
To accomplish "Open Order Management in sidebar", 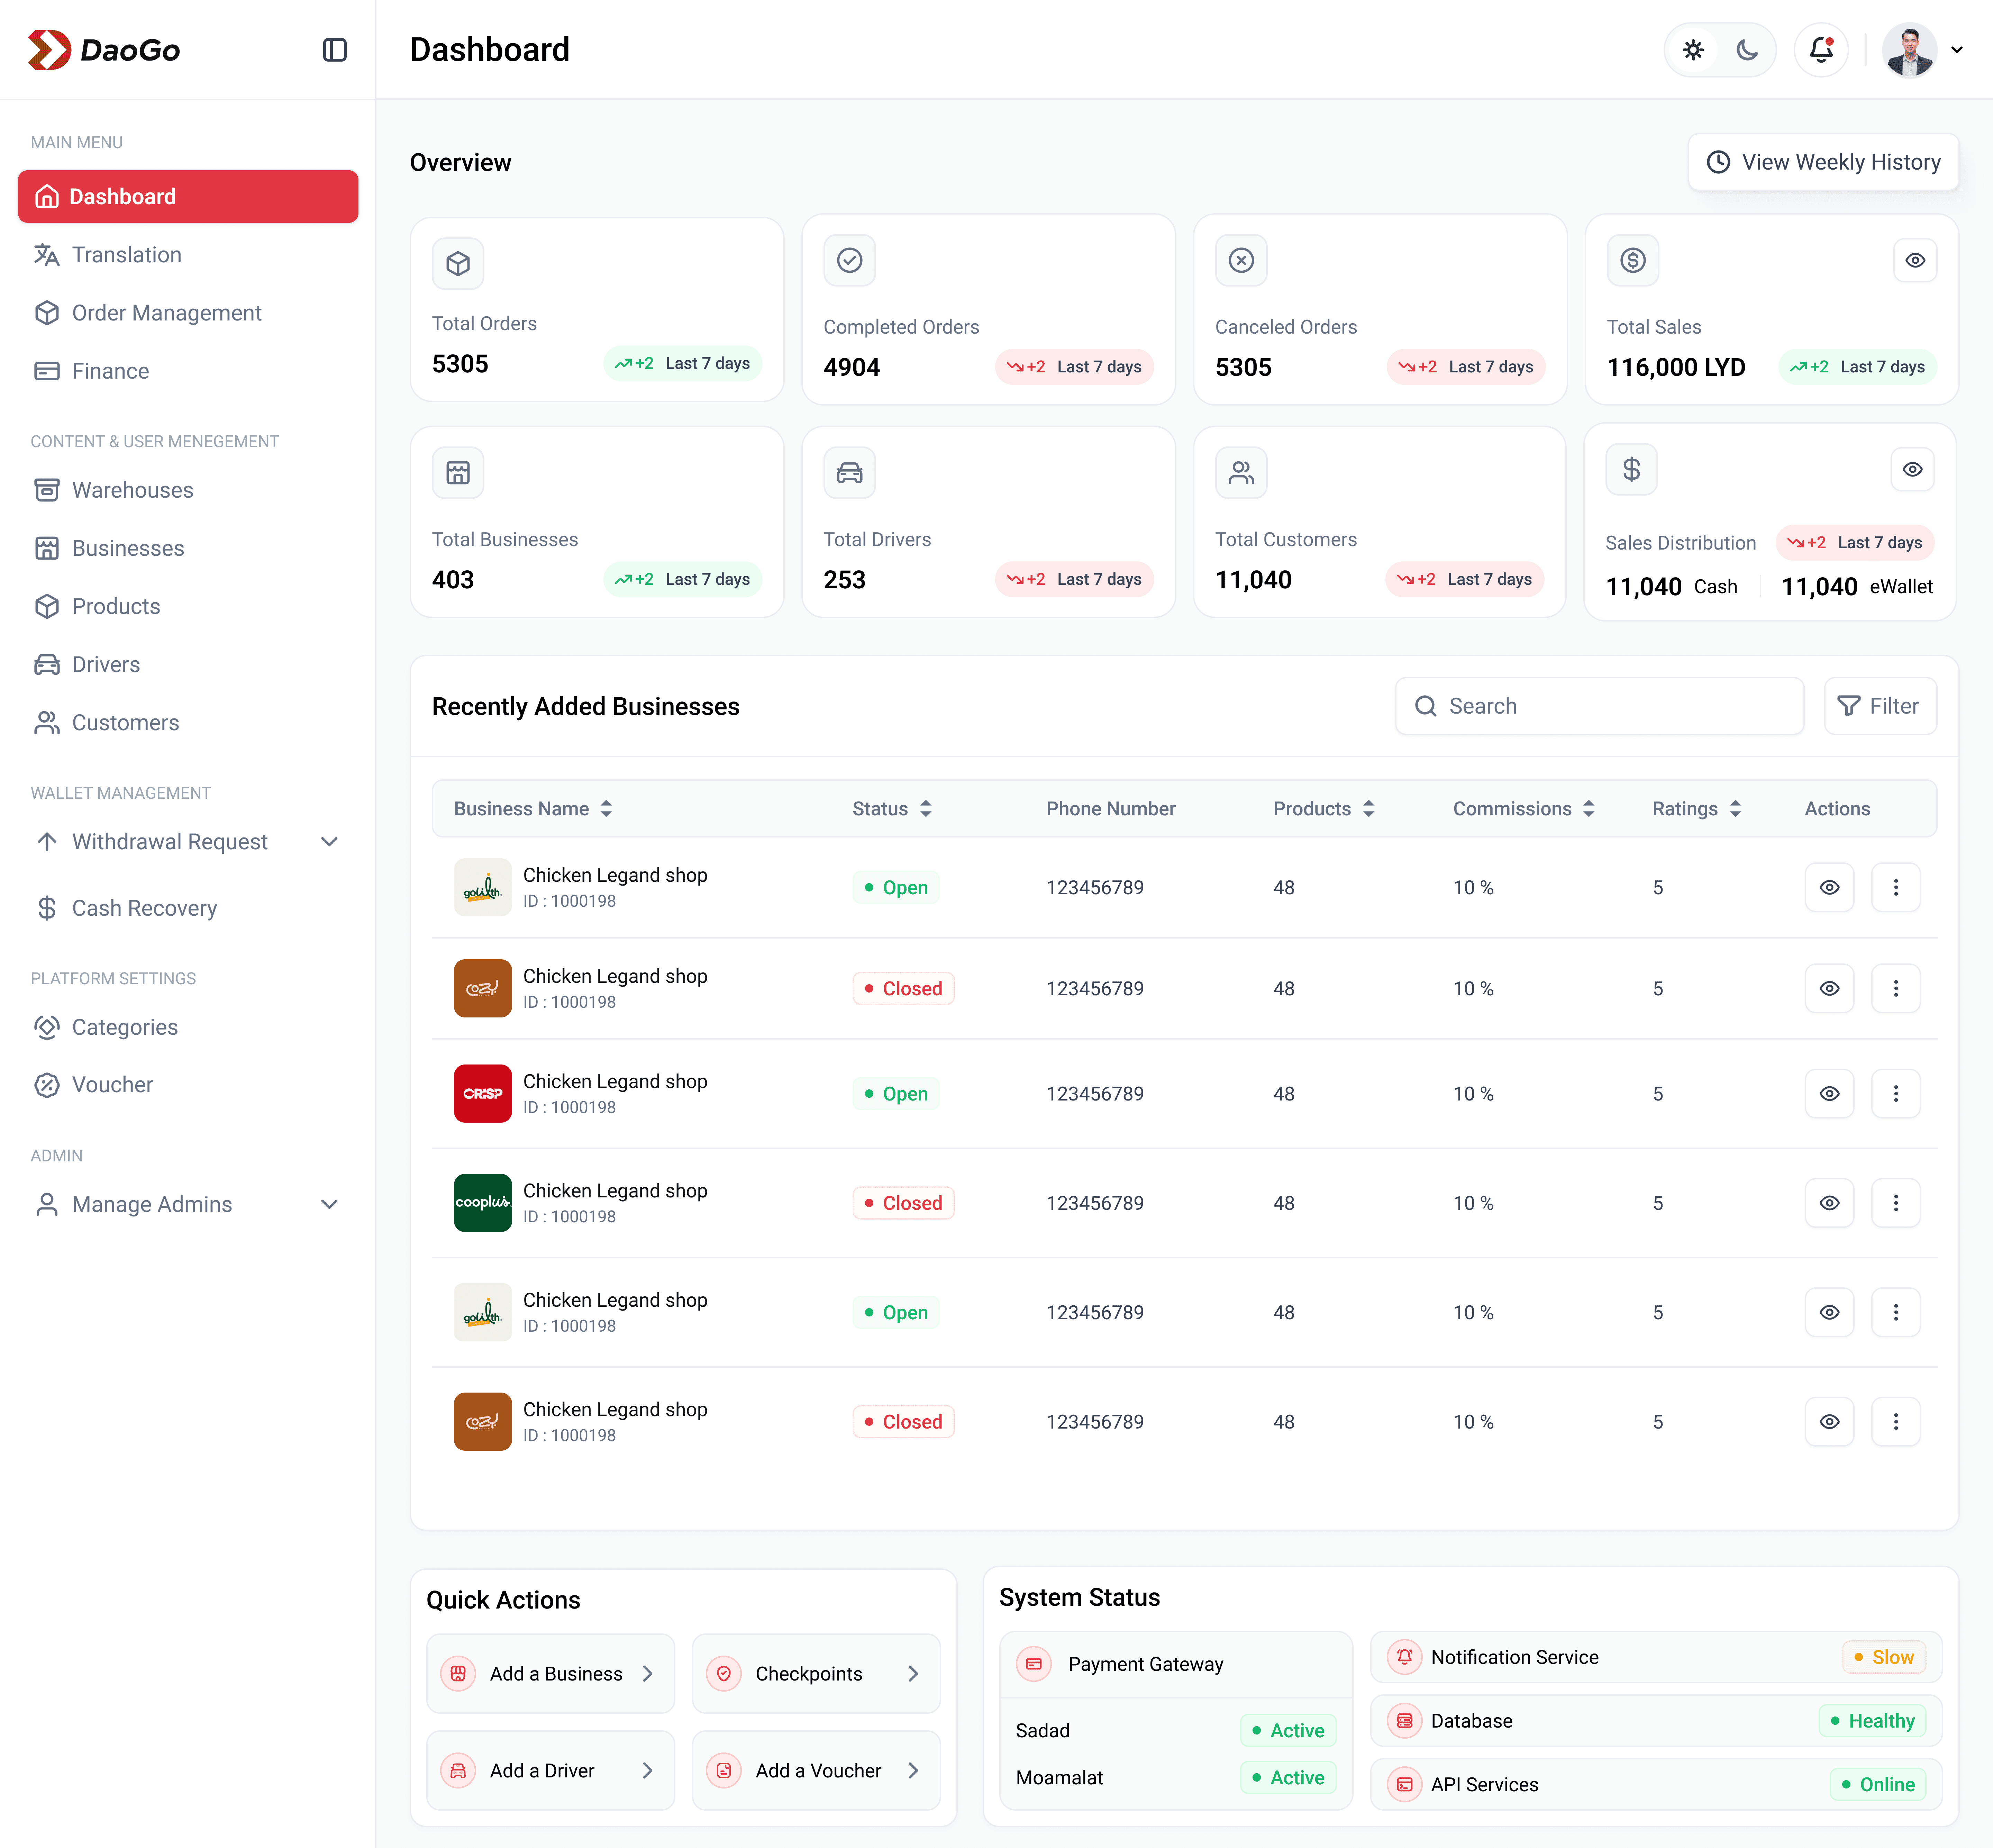I will tap(166, 313).
